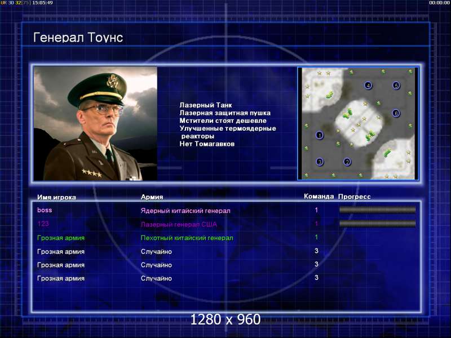This screenshot has width=451, height=338.
Task: Click 'Ядерный китайский генерал' army entry
Action: 185,211
